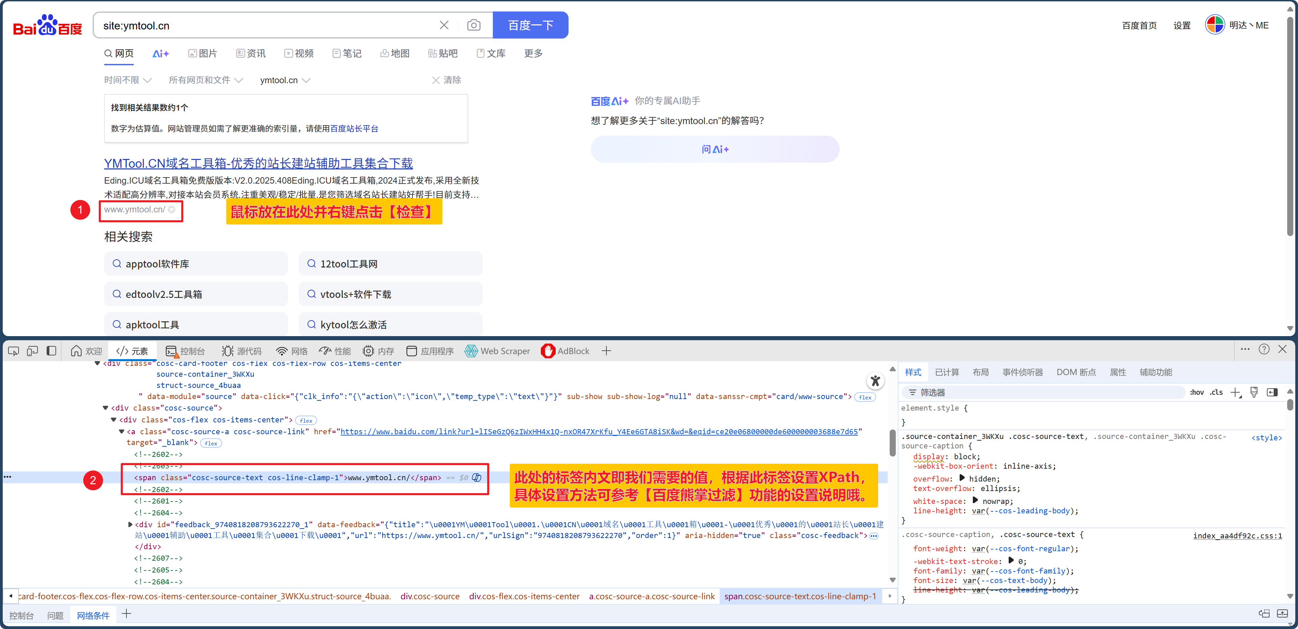Viewport: 1298px width, 629px height.
Task: Switch to the 已计算 computed styles tab
Action: 947,372
